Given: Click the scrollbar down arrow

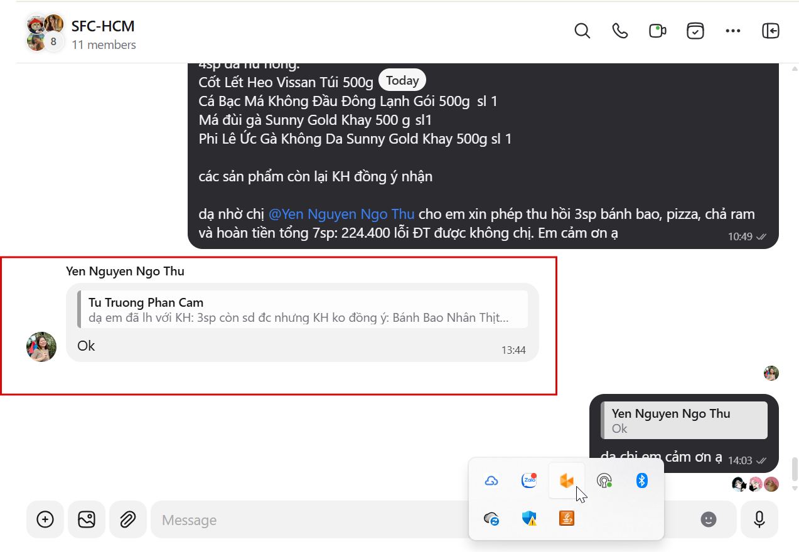Looking at the screenshot, I should (x=795, y=488).
